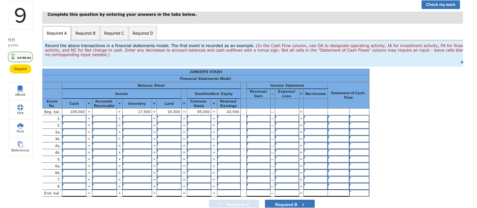
Task: Click the Expense/Loss cell in row 6a
Action: (287, 166)
